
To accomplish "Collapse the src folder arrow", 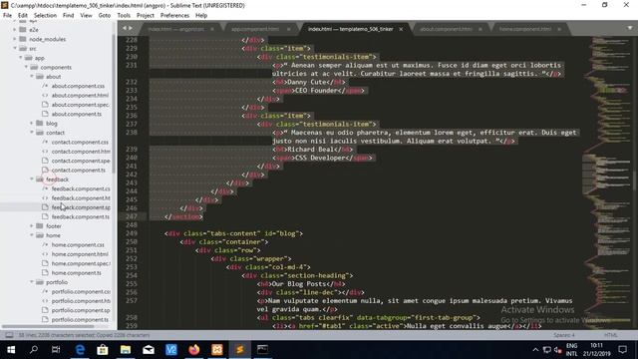I will tap(15, 49).
